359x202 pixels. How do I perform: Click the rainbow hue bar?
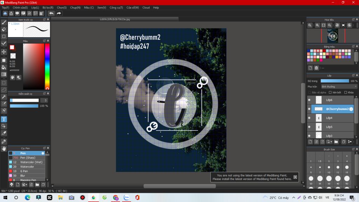[x=47, y=66]
